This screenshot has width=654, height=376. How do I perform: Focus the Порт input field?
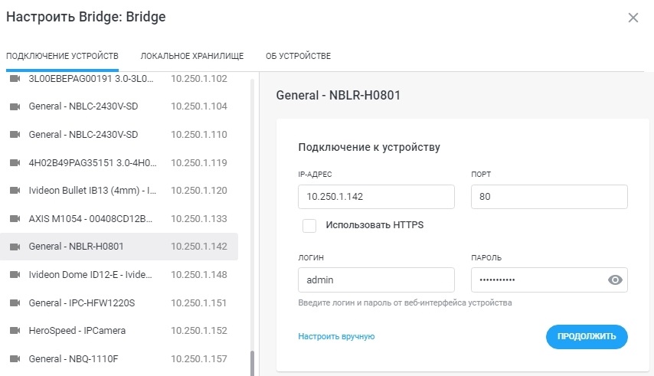click(x=549, y=197)
